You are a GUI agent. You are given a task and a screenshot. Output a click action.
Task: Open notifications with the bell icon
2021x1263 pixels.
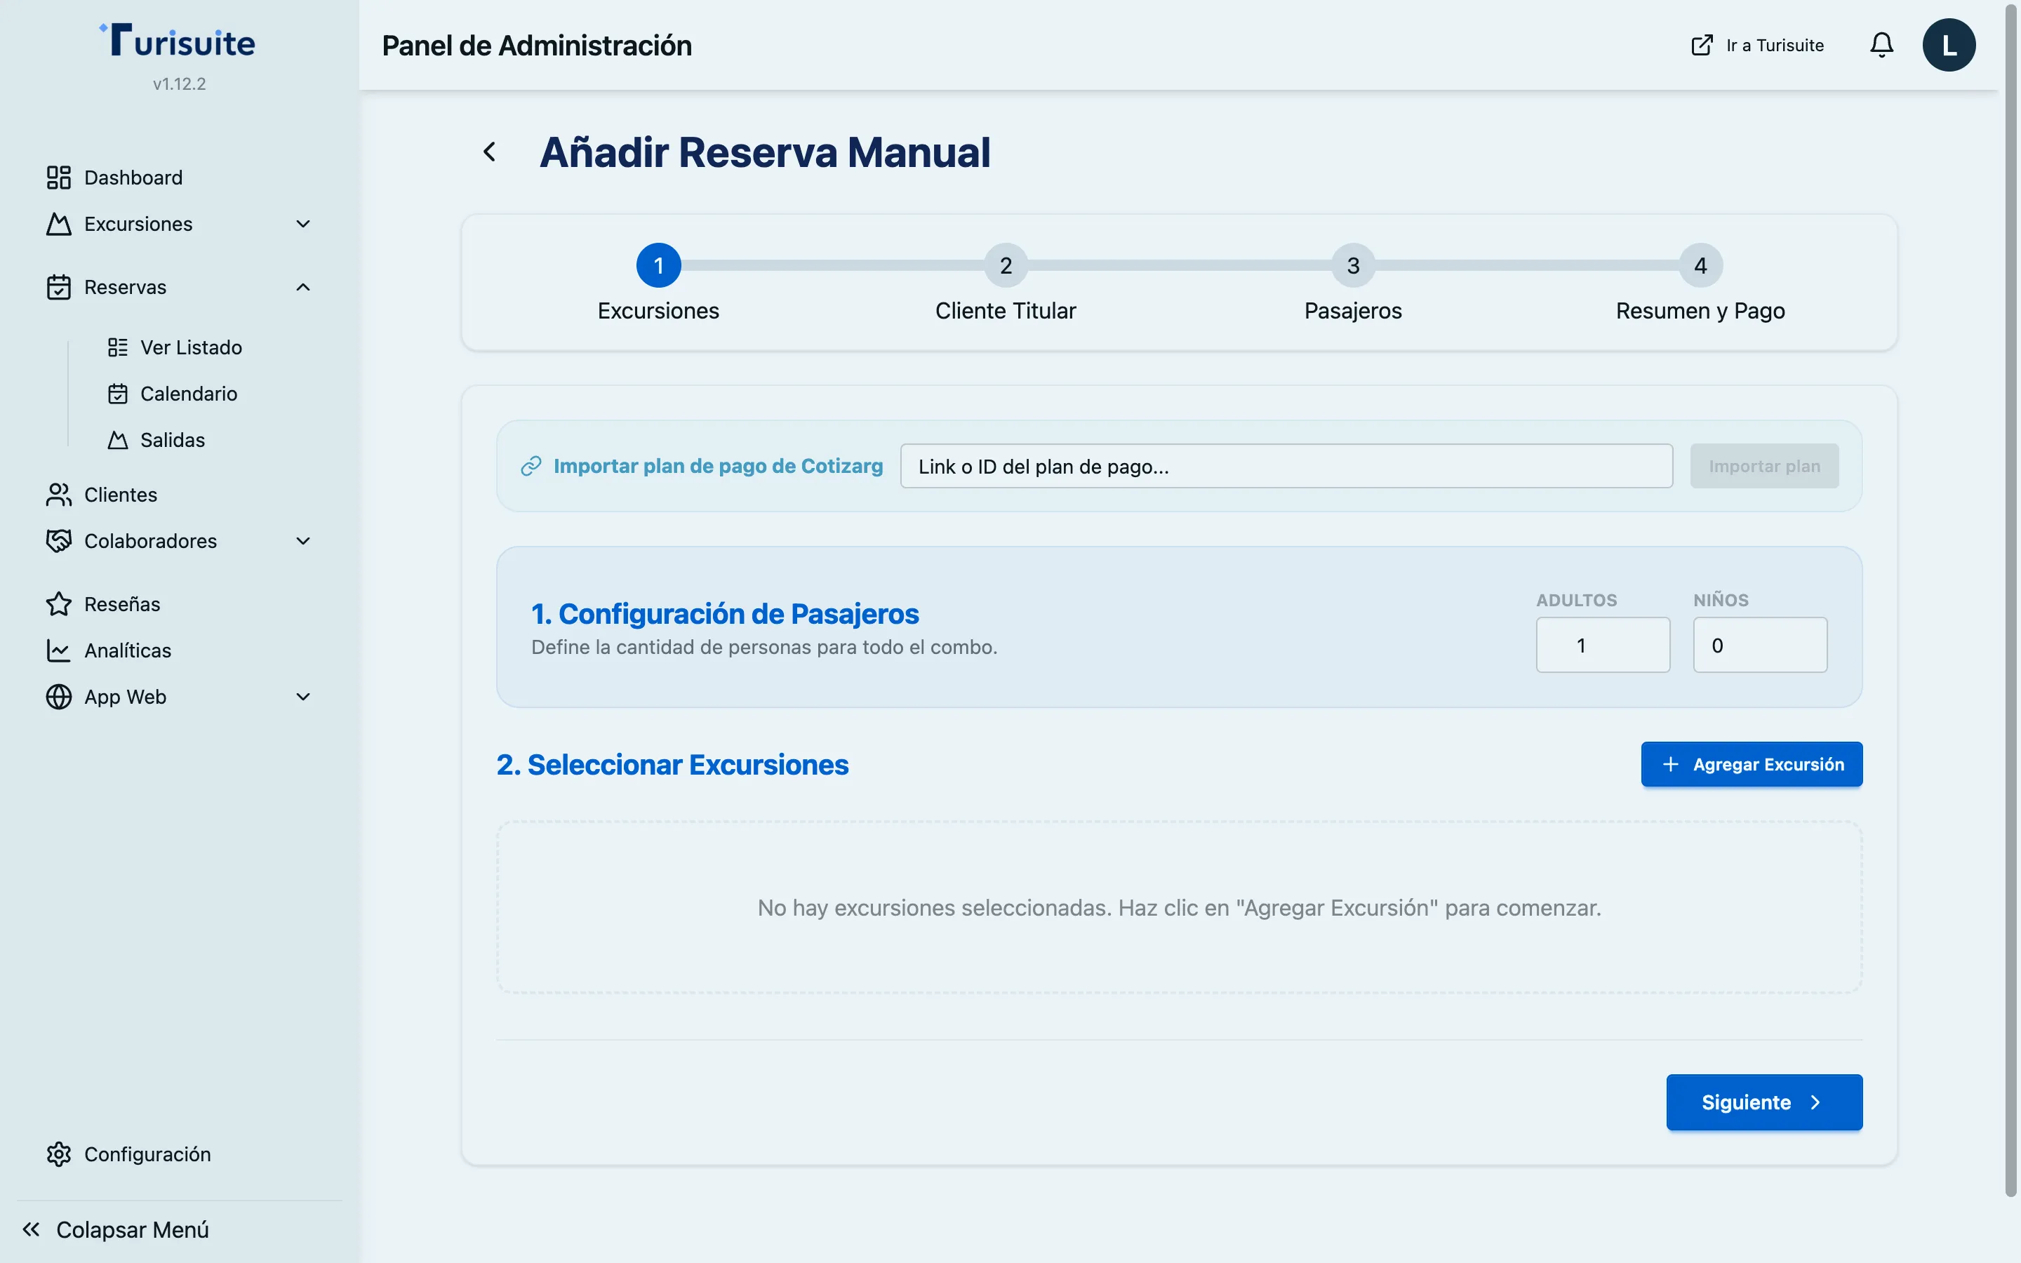pyautogui.click(x=1881, y=45)
